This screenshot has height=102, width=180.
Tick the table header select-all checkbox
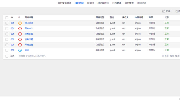7,17
